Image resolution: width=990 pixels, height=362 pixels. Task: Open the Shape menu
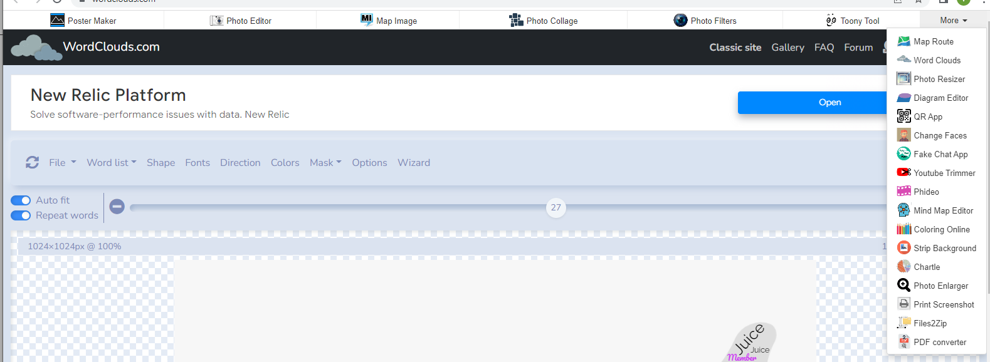[161, 163]
